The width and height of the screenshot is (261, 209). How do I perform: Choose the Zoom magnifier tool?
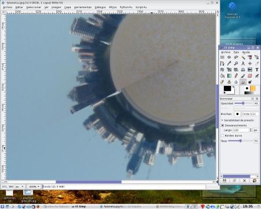coord(236,63)
